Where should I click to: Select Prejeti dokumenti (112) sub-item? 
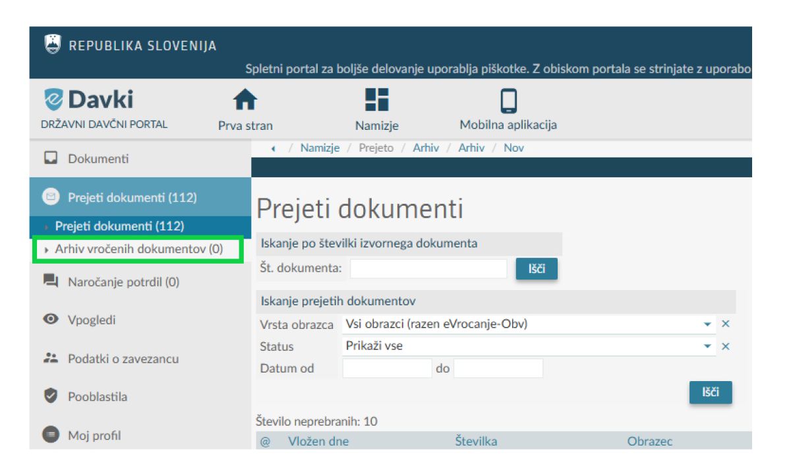119,226
